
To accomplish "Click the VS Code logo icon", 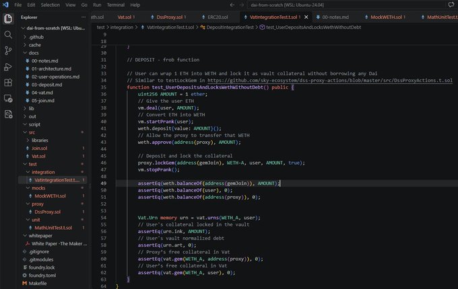I will click(x=5, y=5).
